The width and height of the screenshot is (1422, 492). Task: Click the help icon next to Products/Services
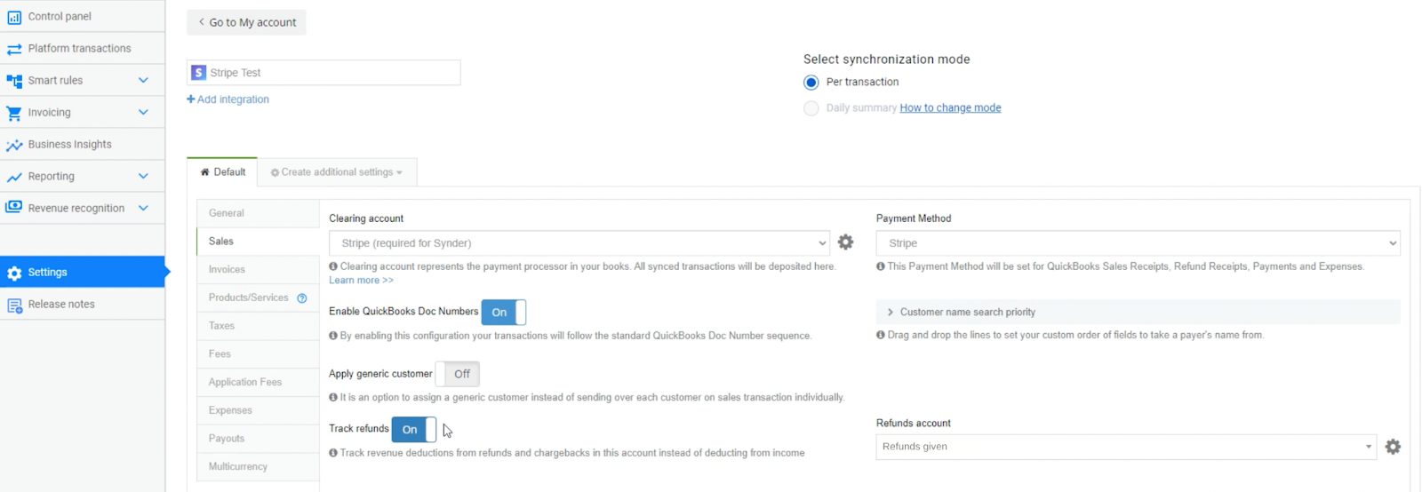click(x=302, y=298)
